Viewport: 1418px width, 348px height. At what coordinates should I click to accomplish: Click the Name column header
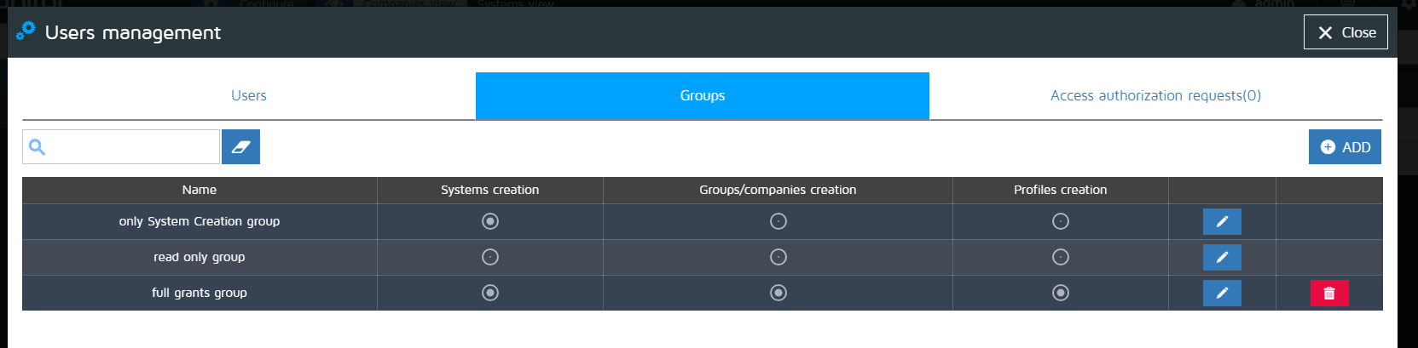coord(200,190)
